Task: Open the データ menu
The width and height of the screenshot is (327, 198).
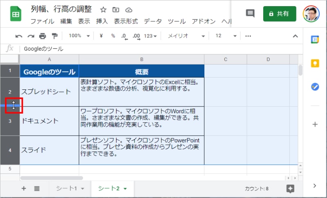Action: (152, 21)
